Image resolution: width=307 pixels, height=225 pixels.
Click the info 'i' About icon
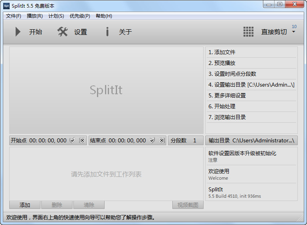(x=107, y=32)
